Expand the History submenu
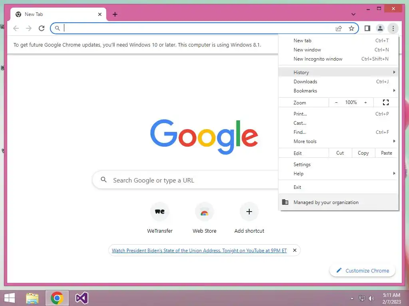Viewport: 409px width, 306px height. [338, 72]
